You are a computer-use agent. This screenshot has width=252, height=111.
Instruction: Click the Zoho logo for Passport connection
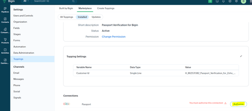[66, 104]
